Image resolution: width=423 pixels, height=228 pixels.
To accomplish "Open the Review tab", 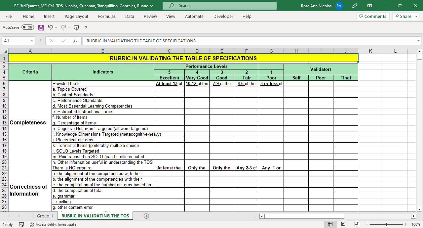I will click(x=150, y=16).
